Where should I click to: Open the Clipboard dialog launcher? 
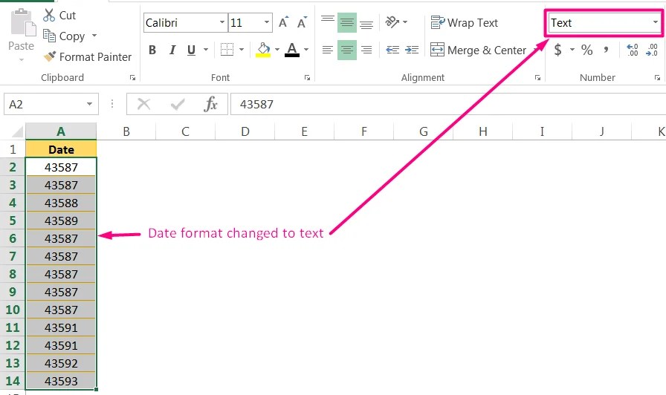(132, 78)
